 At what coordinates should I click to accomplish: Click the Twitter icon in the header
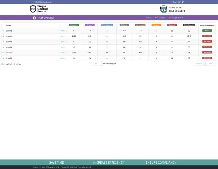(x=183, y=2)
